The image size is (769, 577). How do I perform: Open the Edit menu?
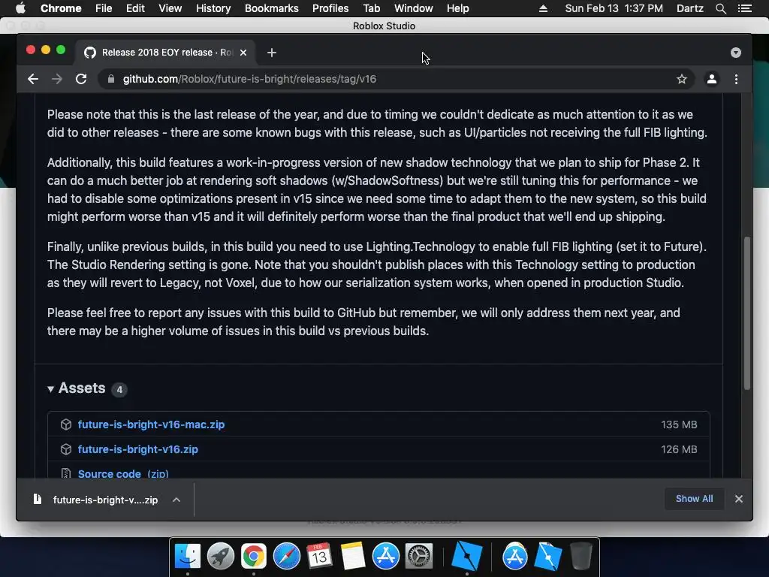coord(135,8)
